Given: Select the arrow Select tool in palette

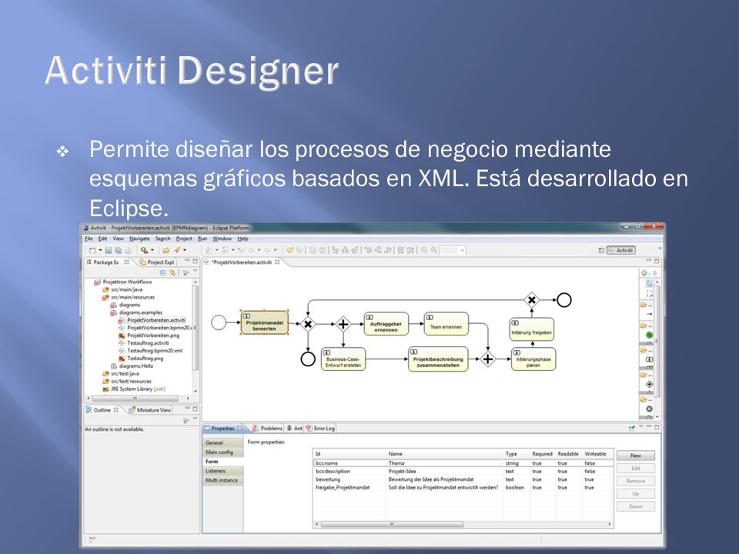Looking at the screenshot, I should tap(650, 284).
